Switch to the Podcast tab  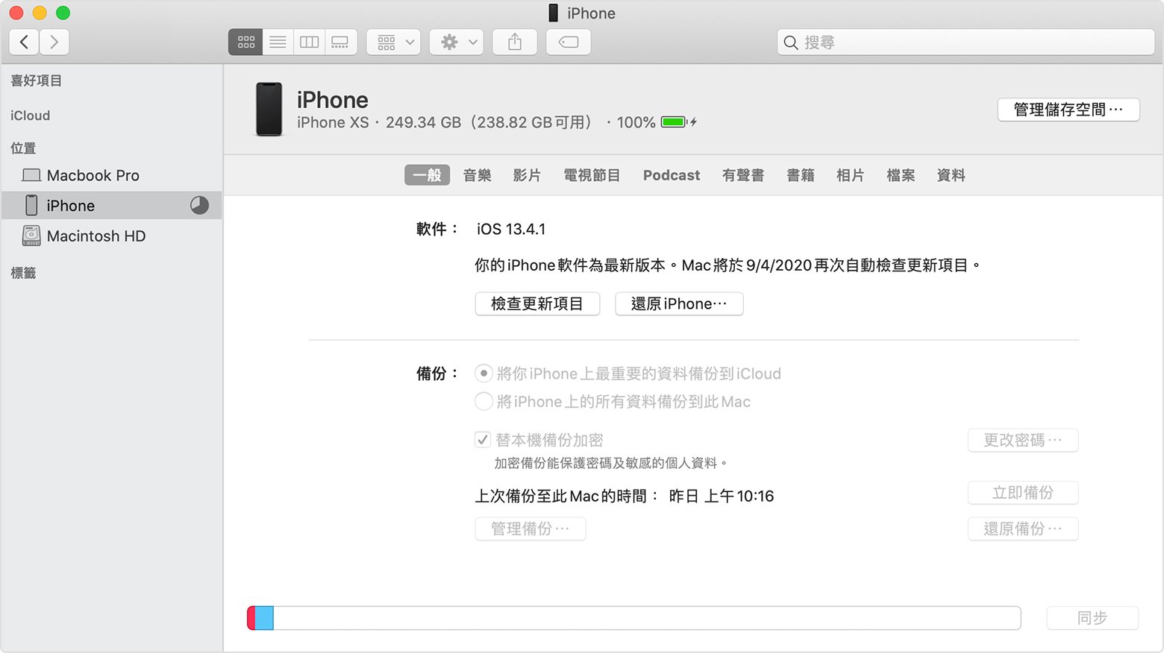pyautogui.click(x=672, y=175)
